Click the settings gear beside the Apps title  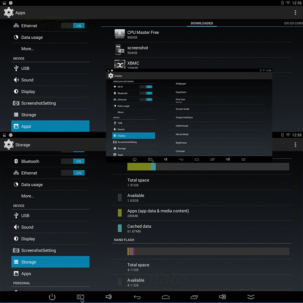8,12
